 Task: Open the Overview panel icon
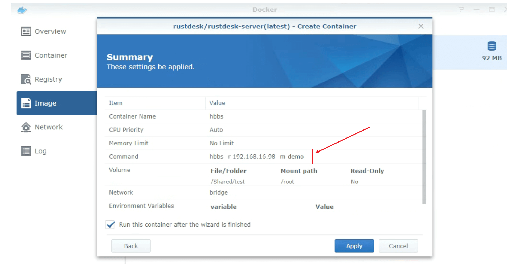click(x=26, y=31)
